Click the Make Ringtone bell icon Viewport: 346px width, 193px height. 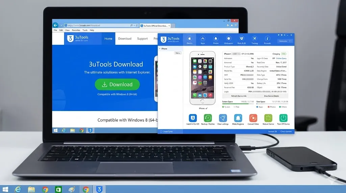(x=238, y=118)
